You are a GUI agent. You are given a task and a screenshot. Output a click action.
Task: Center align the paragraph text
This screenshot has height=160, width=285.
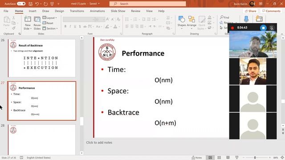[132, 27]
